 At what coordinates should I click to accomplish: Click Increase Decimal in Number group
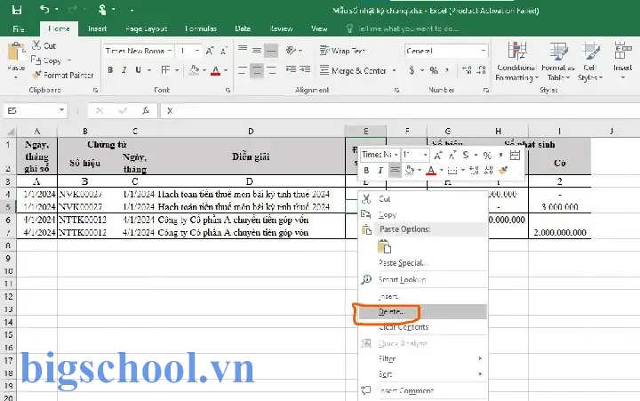coord(468,70)
